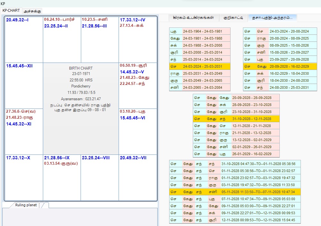Select ராகு bhukti row 20-08-2024 - 08-09-2025
The image size is (321, 226).
pyautogui.click(x=280, y=38)
